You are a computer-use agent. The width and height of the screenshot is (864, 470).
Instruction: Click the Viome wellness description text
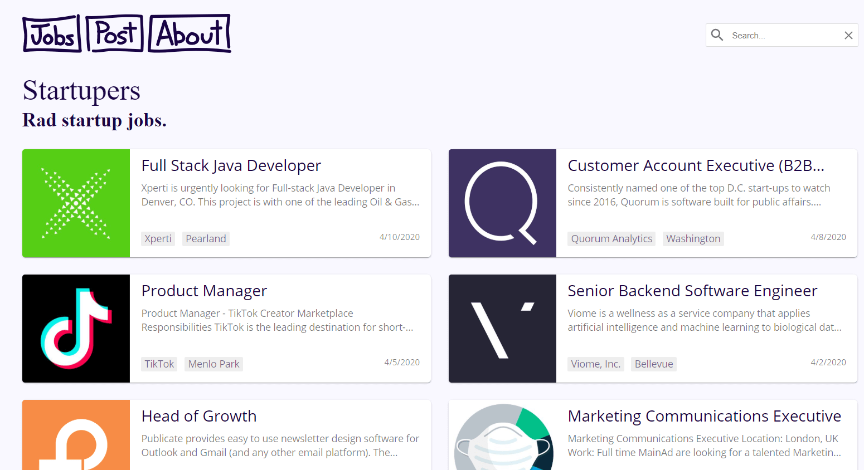pos(705,320)
